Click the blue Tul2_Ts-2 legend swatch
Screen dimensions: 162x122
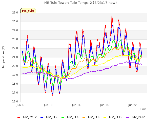pos(42,117)
